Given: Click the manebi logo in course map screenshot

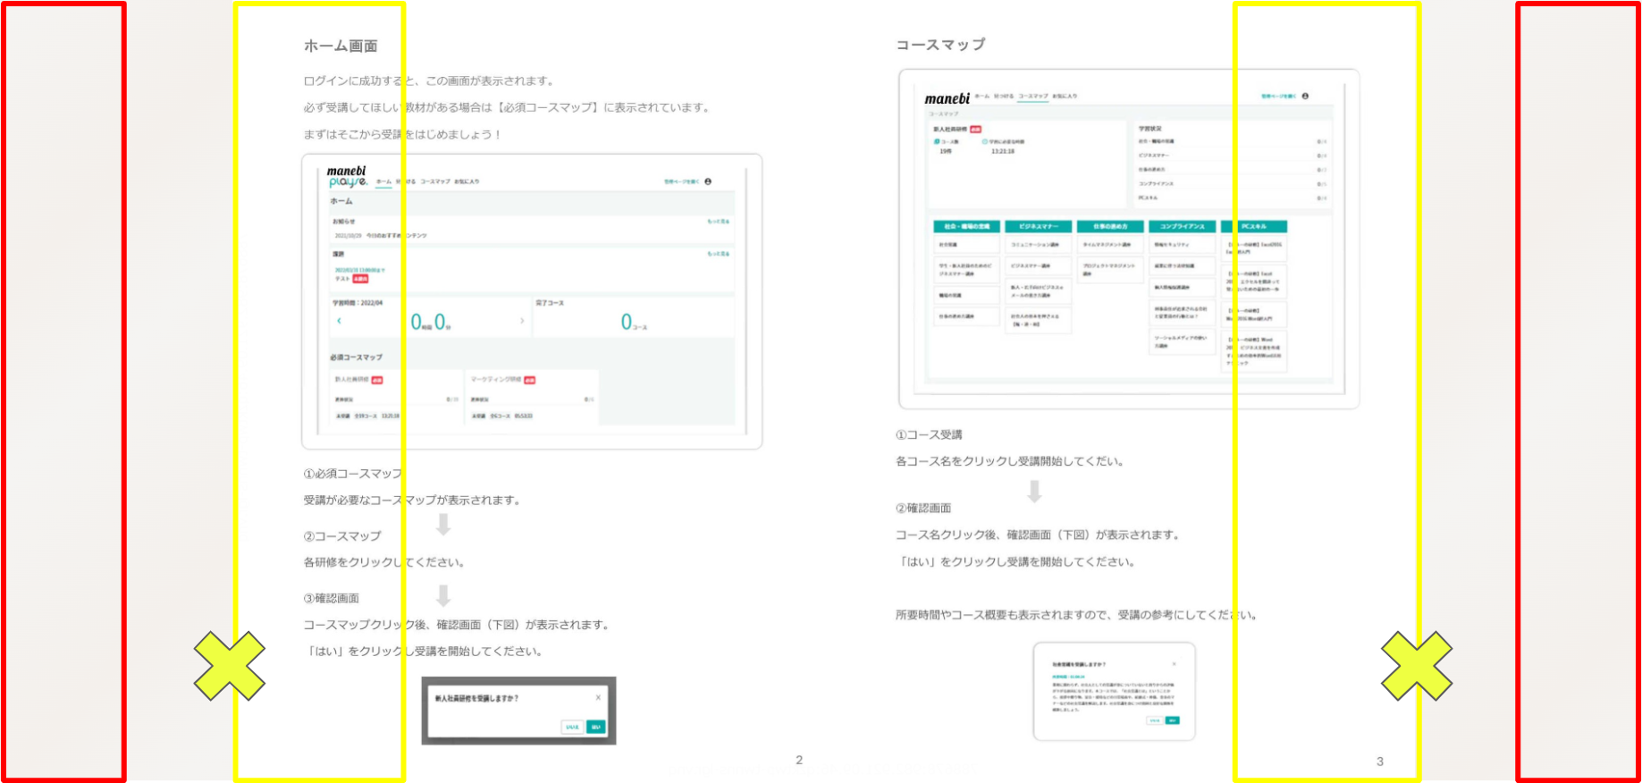Looking at the screenshot, I should pyautogui.click(x=947, y=98).
